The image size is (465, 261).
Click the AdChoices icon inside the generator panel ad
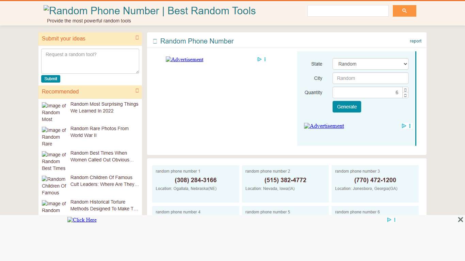click(x=404, y=126)
